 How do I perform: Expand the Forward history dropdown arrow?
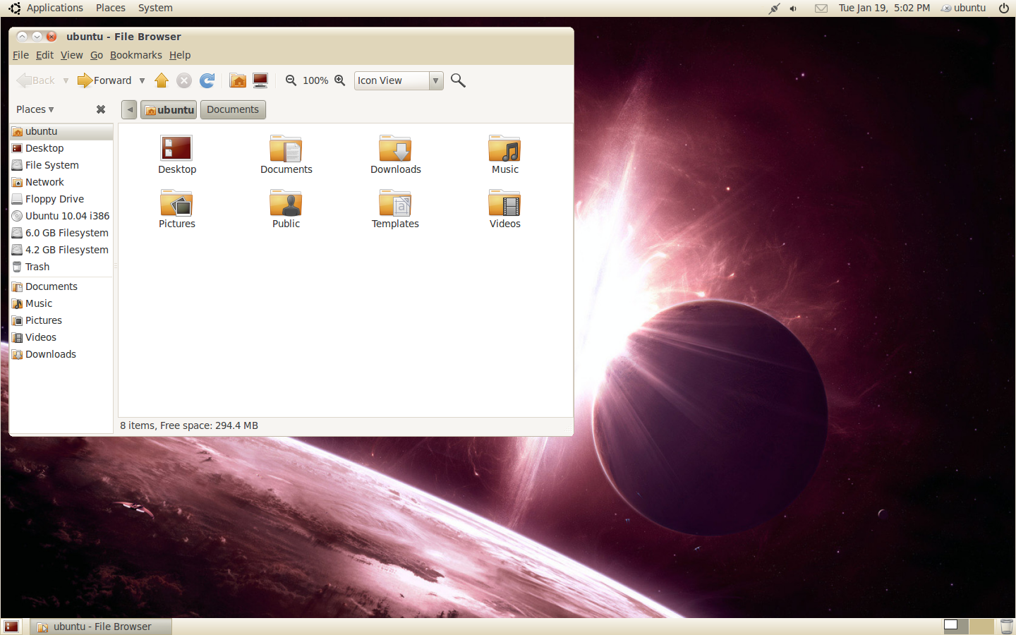pyautogui.click(x=142, y=80)
